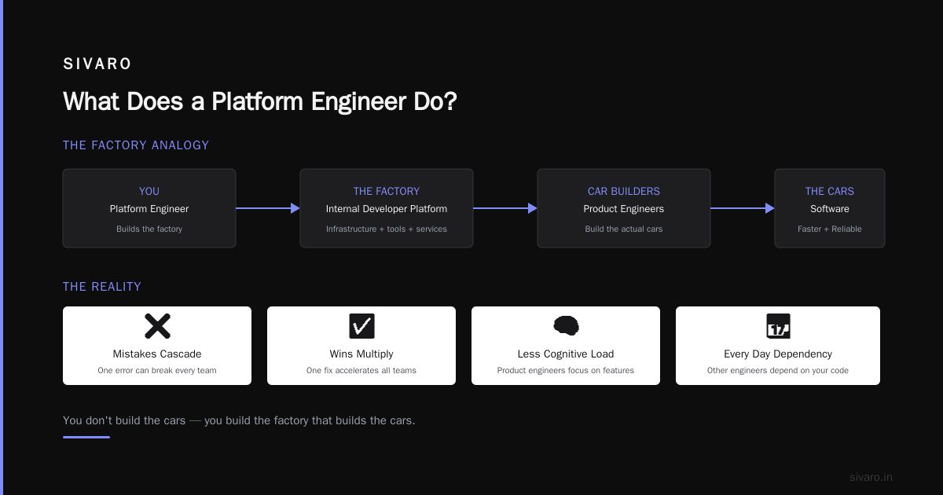Click the brain icon above Less Cognitive Load
This screenshot has height=495, width=943.
tap(566, 325)
